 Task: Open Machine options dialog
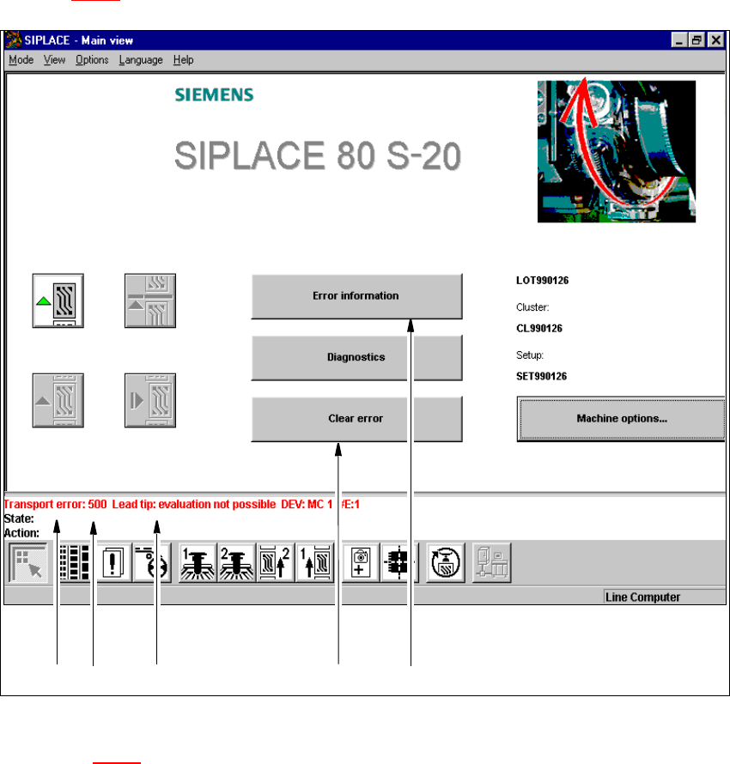coord(621,419)
